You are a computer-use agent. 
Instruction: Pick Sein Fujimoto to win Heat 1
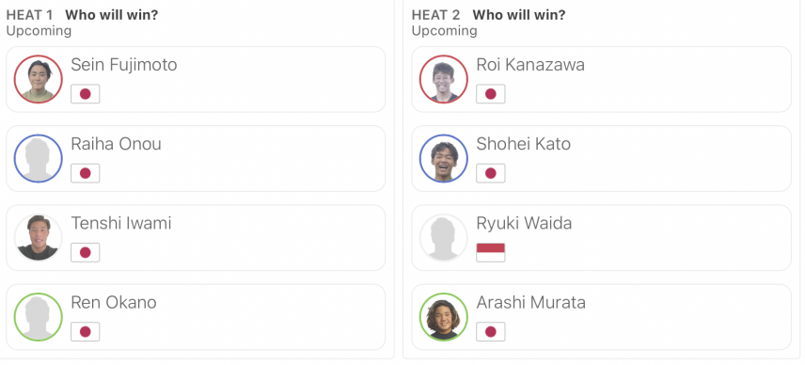[196, 80]
